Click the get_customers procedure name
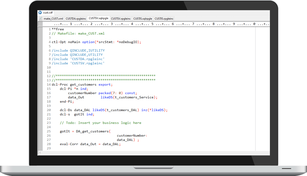Viewport: 307px width, 176px height. [83, 84]
